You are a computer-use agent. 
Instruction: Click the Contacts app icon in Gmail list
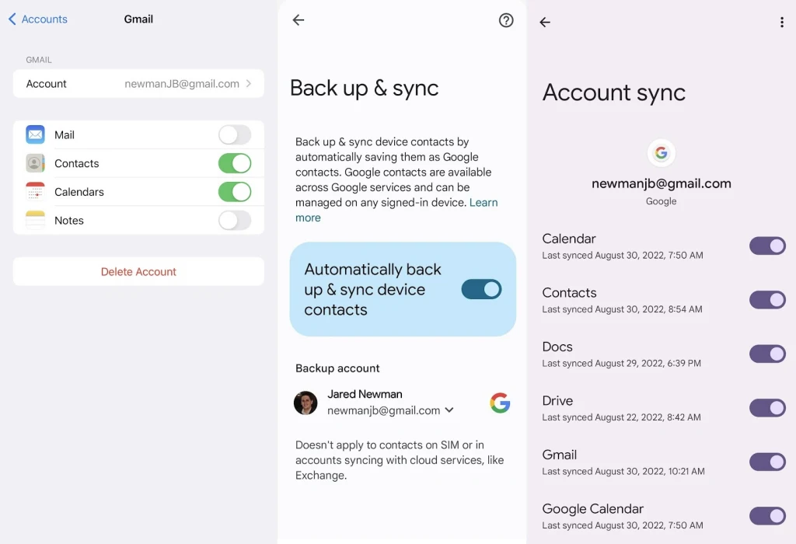[x=35, y=163]
